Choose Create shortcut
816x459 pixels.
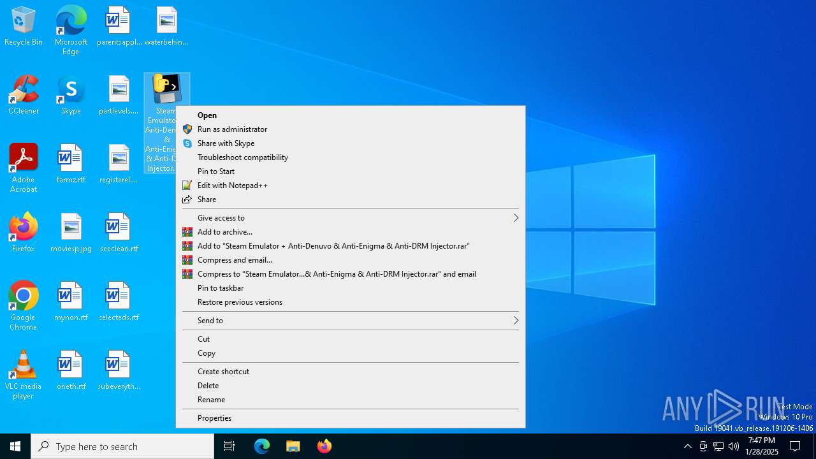click(351, 372)
